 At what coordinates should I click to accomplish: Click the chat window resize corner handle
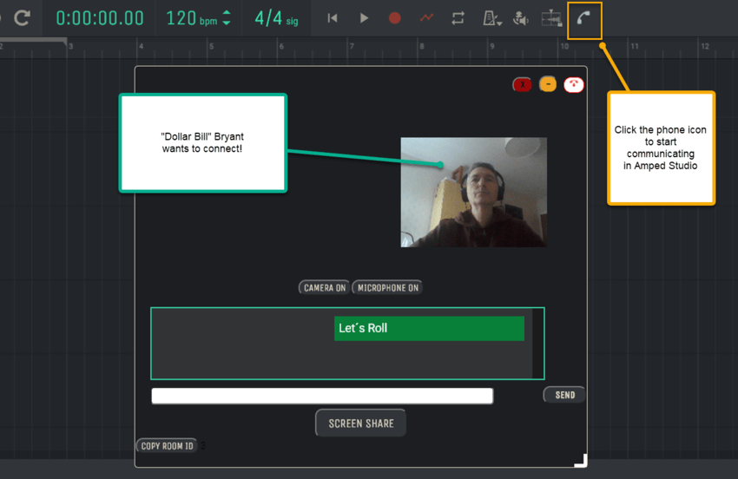pos(581,460)
